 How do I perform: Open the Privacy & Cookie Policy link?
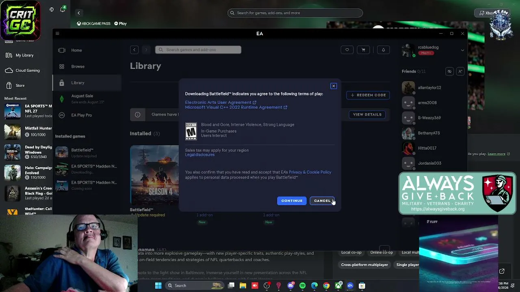point(310,172)
